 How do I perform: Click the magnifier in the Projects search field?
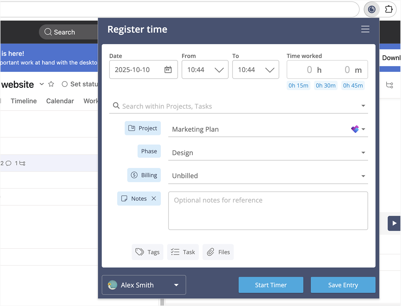116,106
